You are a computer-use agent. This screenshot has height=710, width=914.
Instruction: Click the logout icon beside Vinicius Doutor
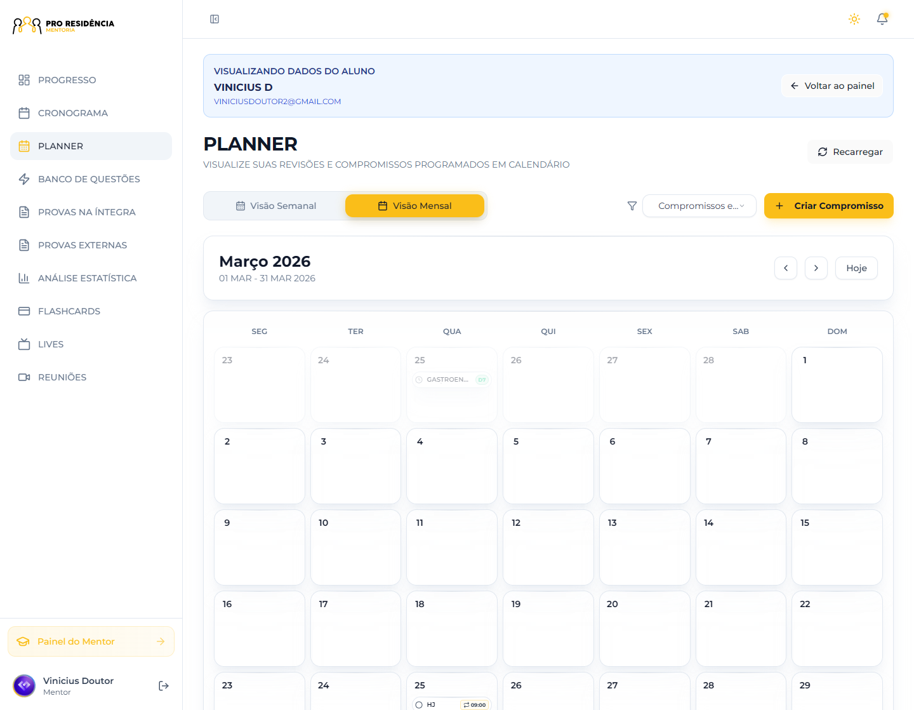pos(164,686)
